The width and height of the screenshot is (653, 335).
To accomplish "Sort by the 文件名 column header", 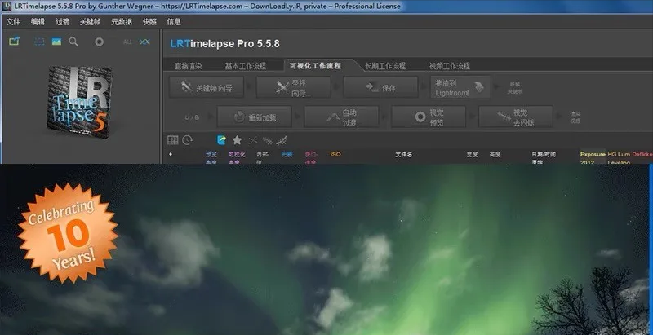I will (x=403, y=155).
